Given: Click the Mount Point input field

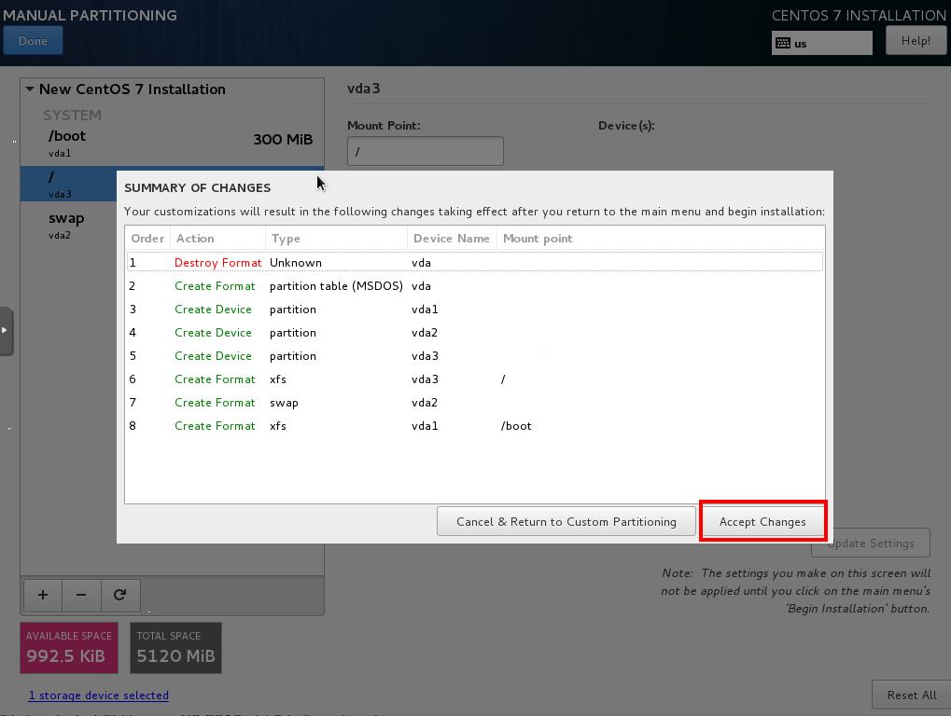Looking at the screenshot, I should click(426, 151).
